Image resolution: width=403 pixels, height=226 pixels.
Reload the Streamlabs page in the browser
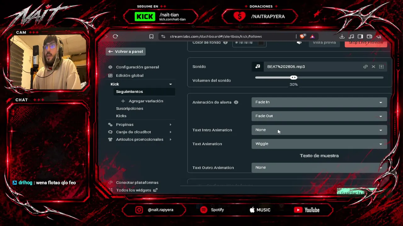116,36
